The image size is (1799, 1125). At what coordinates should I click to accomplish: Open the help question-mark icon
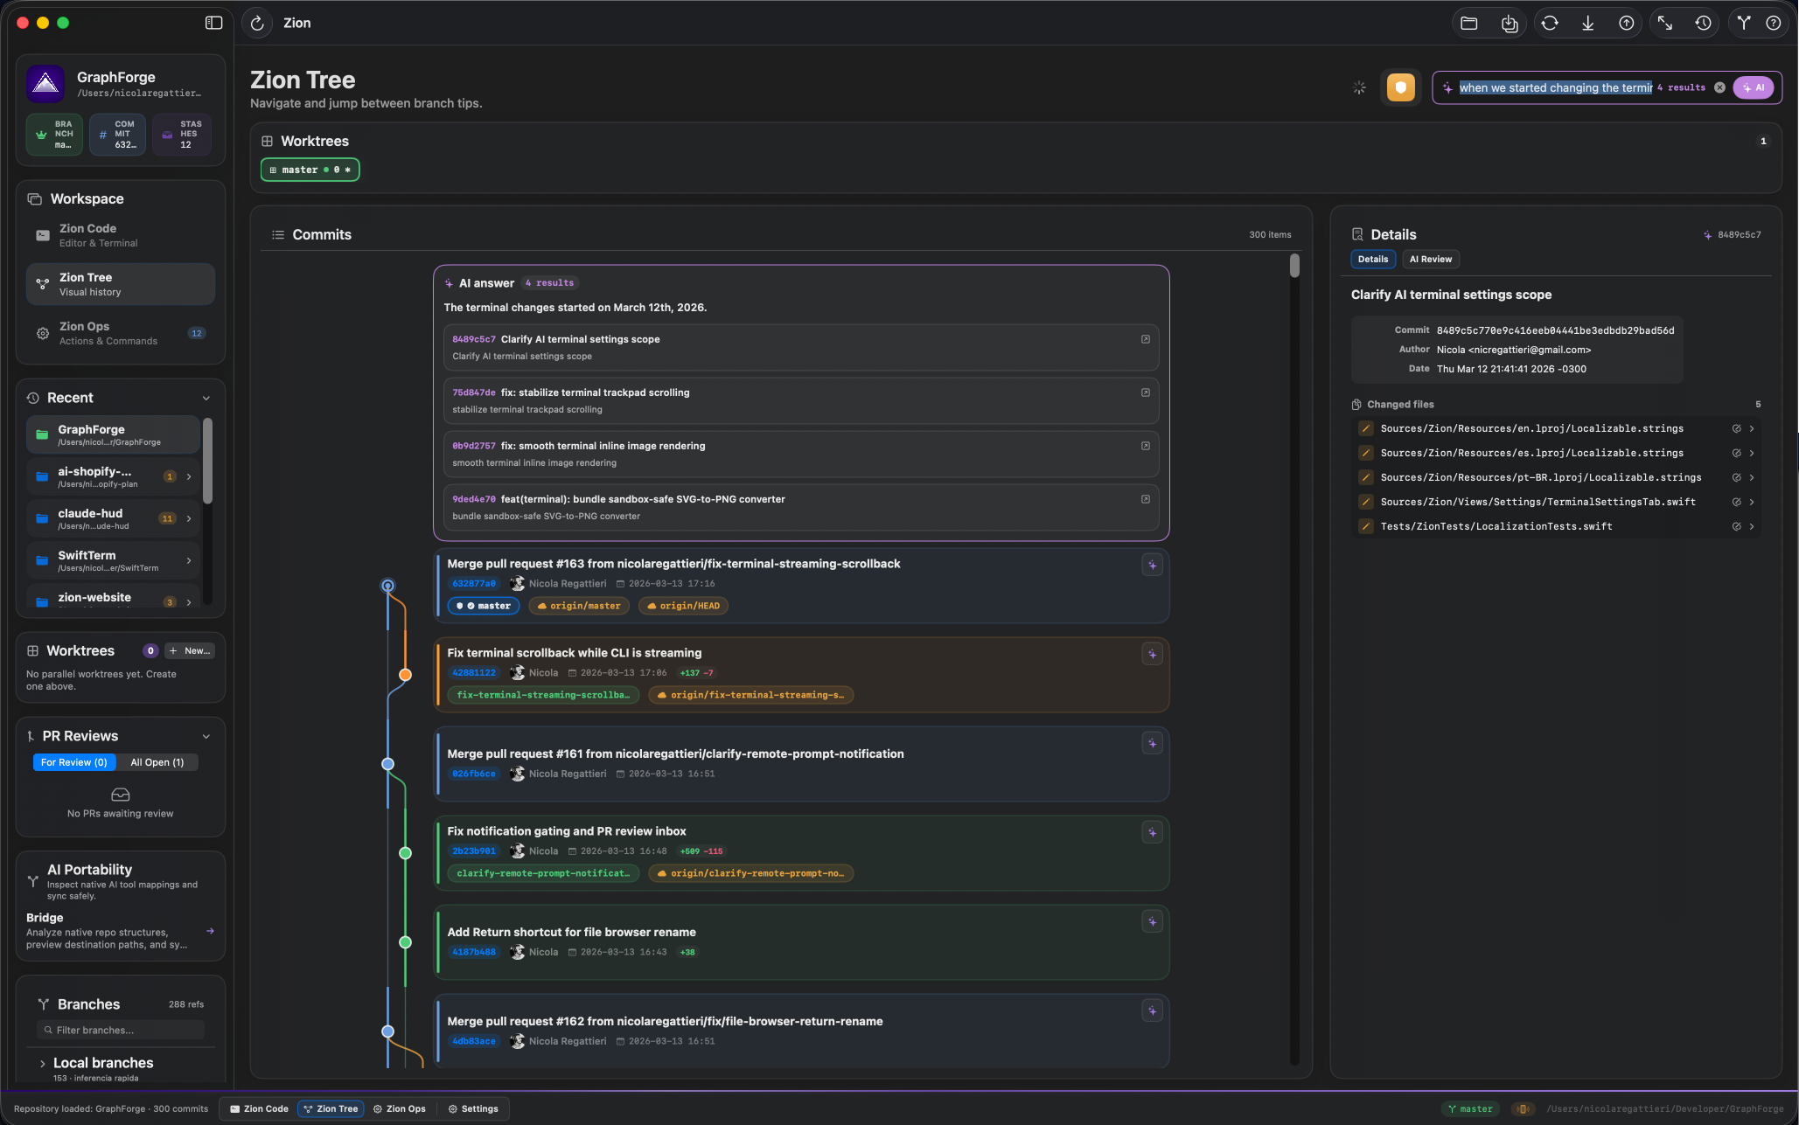[1775, 23]
